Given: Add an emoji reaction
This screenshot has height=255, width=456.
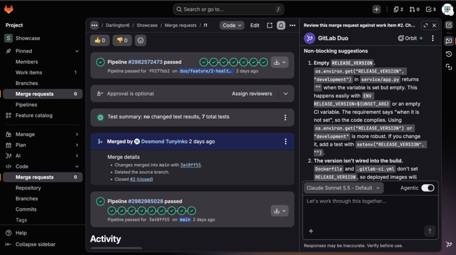Looking at the screenshot, I should [140, 40].
